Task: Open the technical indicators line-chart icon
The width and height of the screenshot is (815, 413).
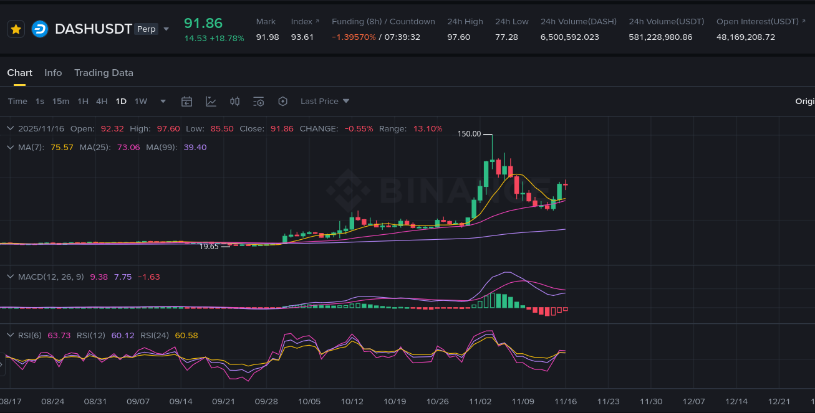Action: (x=211, y=102)
